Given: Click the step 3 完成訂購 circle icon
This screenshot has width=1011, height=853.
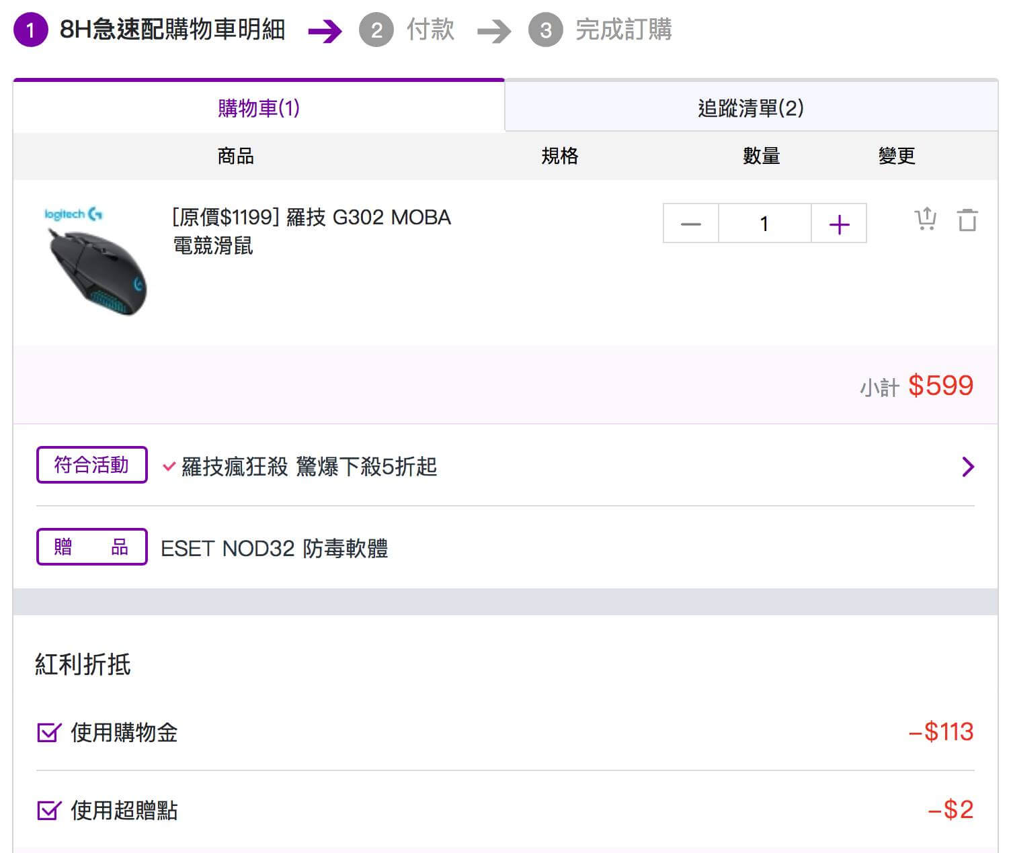Looking at the screenshot, I should point(545,30).
